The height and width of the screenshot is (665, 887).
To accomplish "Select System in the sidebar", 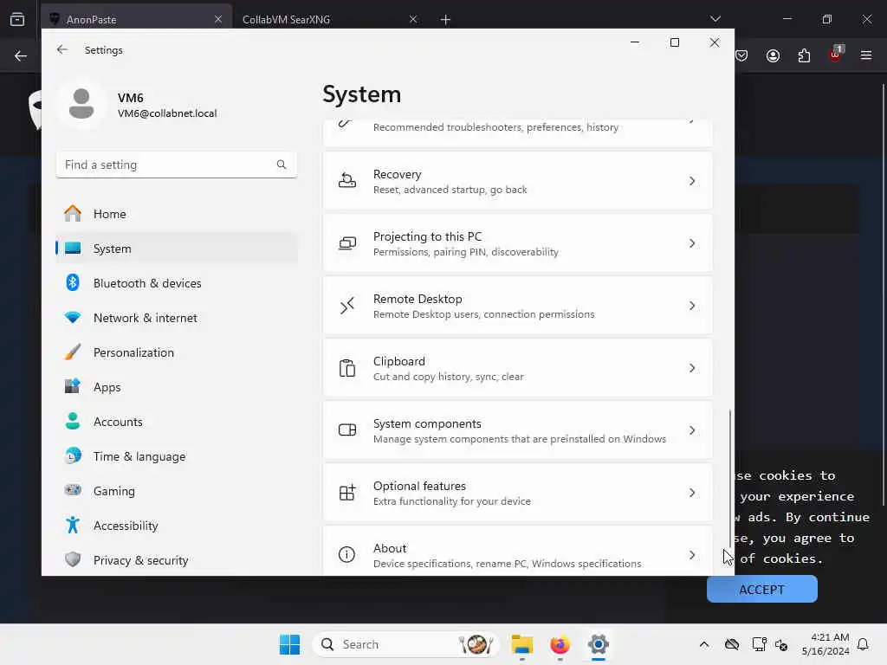I will [177, 249].
